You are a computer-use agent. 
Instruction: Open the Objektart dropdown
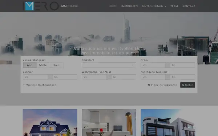(109, 65)
